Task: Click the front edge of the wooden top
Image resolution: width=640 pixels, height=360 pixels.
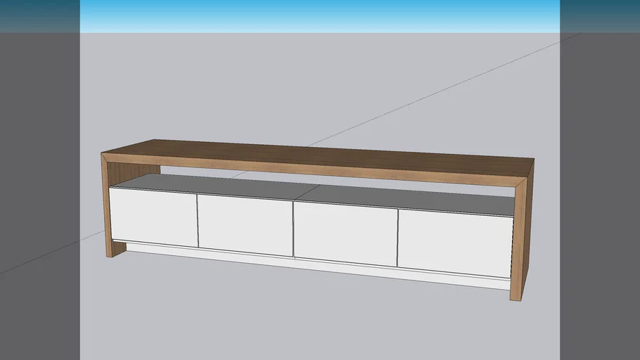Action: (316, 172)
